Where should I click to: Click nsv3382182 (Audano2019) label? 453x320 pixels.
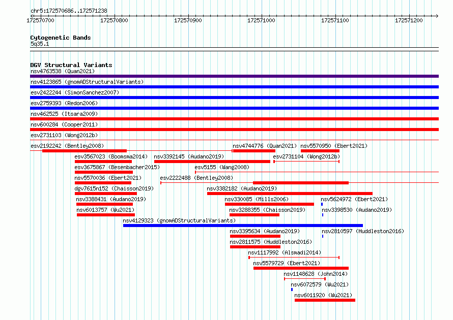[242, 188]
